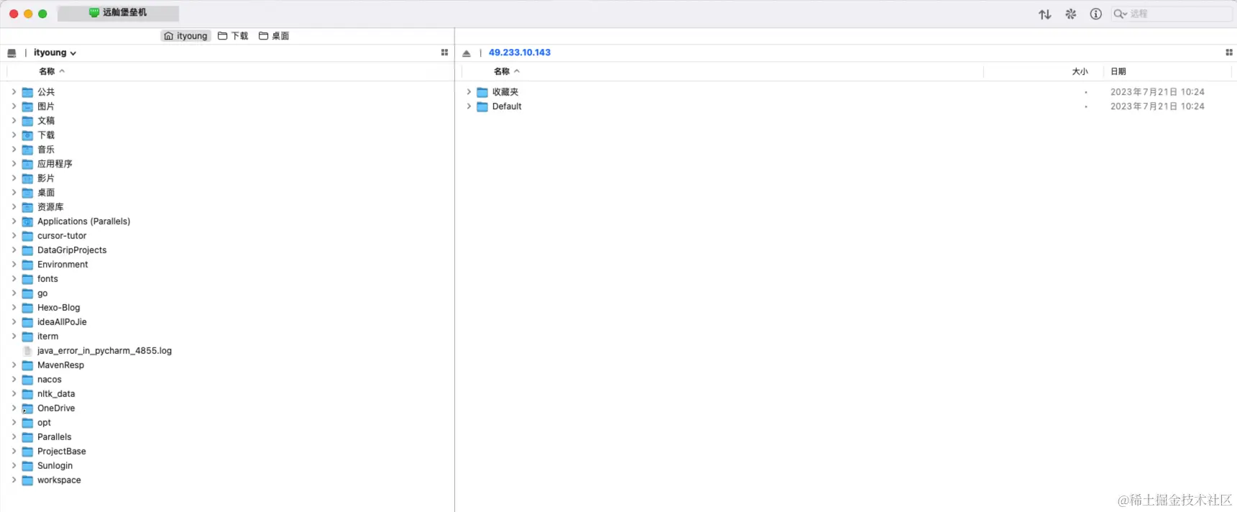Click the nacos folder icon
This screenshot has width=1237, height=512.
(27, 380)
